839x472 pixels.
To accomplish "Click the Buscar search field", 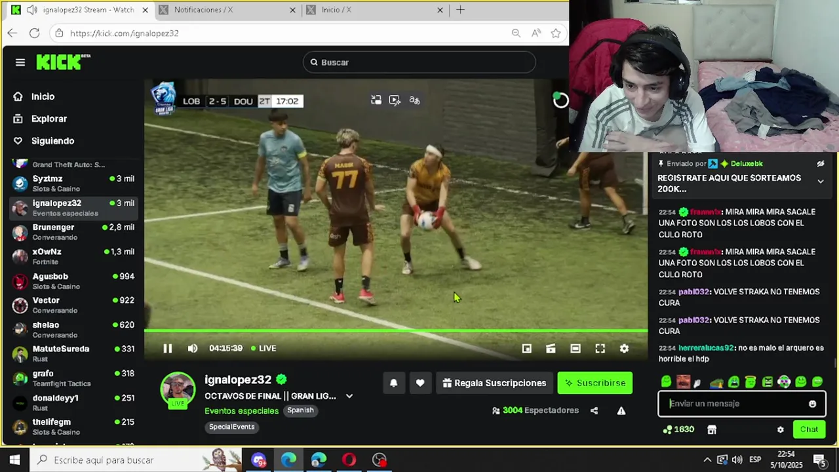I will coord(419,62).
